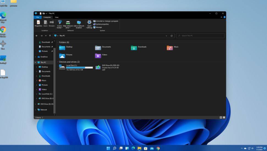The width and height of the screenshot is (267, 151).
Task: Click Add a network location icon
Action: [79, 24]
